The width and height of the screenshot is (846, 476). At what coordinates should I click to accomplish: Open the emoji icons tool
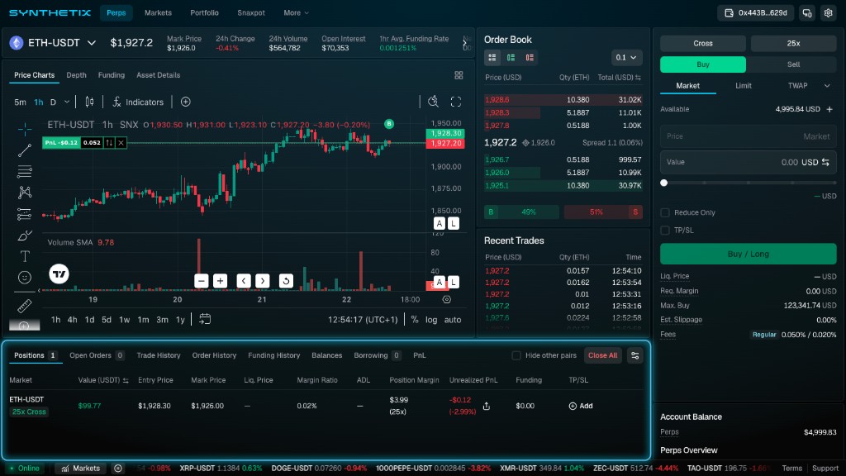pyautogui.click(x=24, y=278)
